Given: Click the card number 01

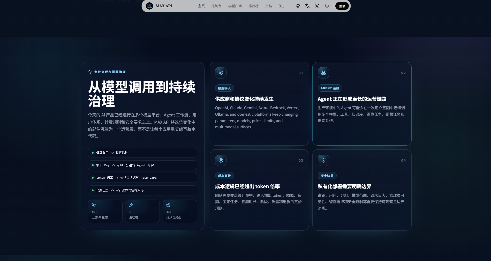Looking at the screenshot, I should coord(301,73).
